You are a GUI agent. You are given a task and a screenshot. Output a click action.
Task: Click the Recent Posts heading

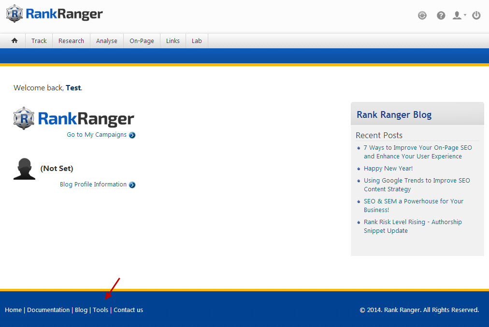tap(379, 135)
